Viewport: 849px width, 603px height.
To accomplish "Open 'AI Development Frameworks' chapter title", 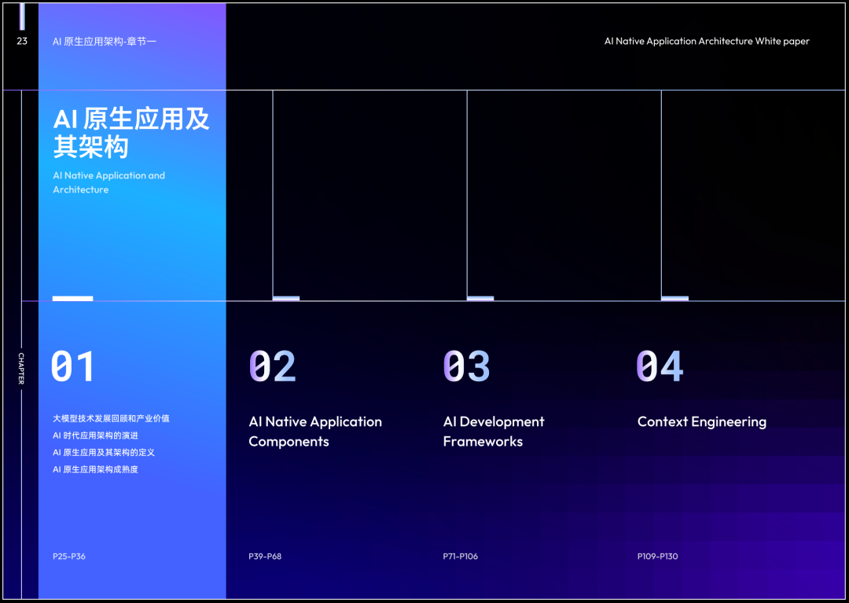I will click(494, 432).
